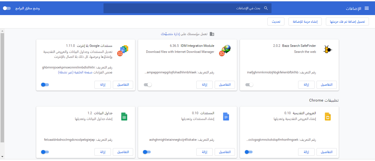Screen dimensions: 375x161
Task: Click the update (تحديث) button
Action: 276,22
